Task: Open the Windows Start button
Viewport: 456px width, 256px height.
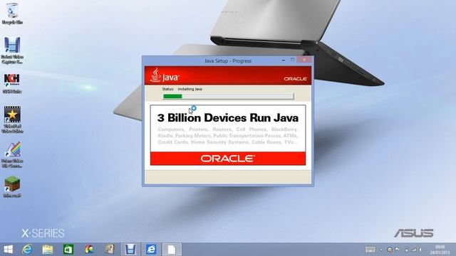Action: pos(8,250)
